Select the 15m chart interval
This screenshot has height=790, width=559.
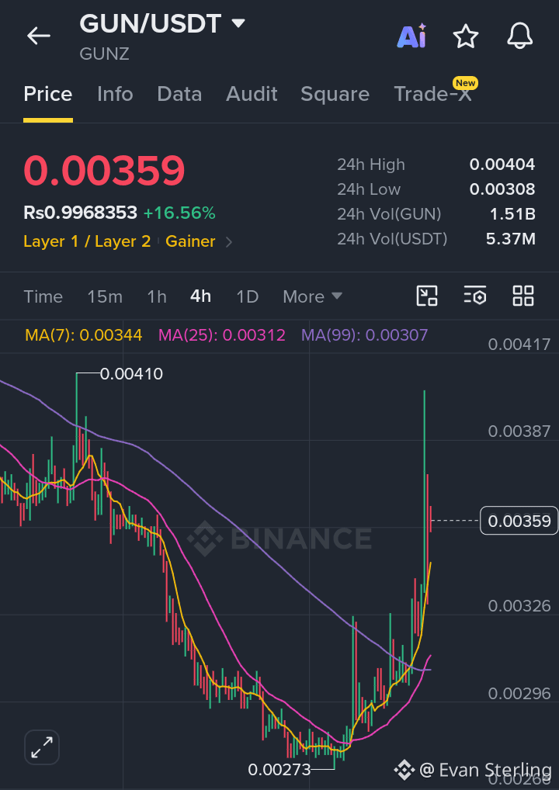105,296
